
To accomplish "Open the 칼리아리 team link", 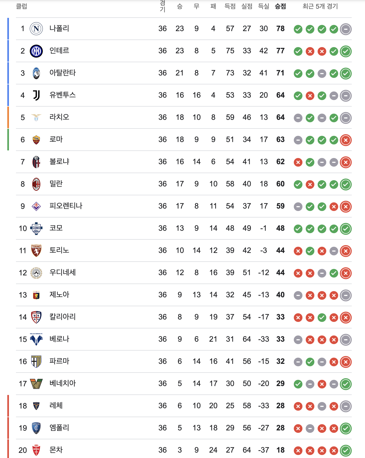I will coord(63,317).
